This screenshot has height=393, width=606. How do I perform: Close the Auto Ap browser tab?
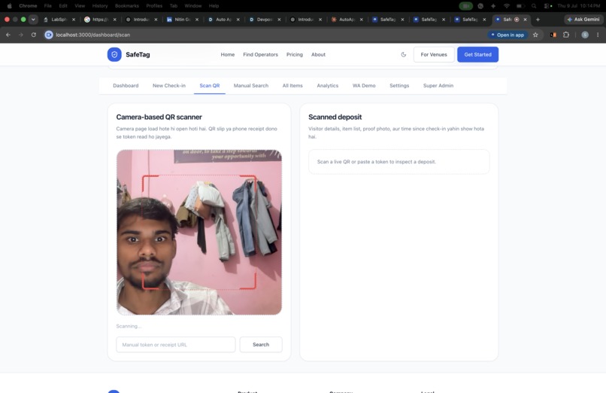(238, 20)
